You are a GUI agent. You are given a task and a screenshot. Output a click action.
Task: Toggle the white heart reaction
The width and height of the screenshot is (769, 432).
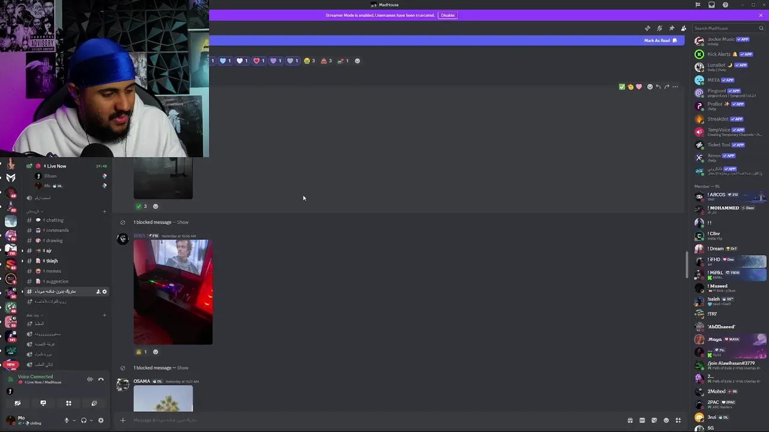[242, 61]
